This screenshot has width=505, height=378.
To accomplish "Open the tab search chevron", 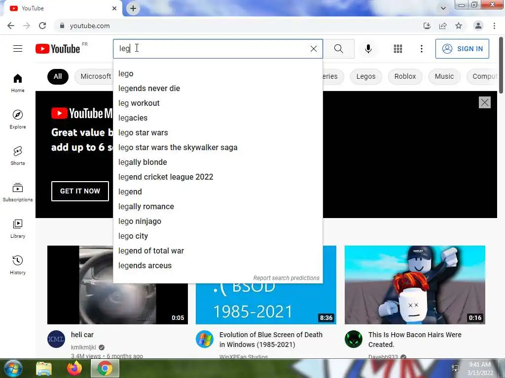I will point(443,8).
